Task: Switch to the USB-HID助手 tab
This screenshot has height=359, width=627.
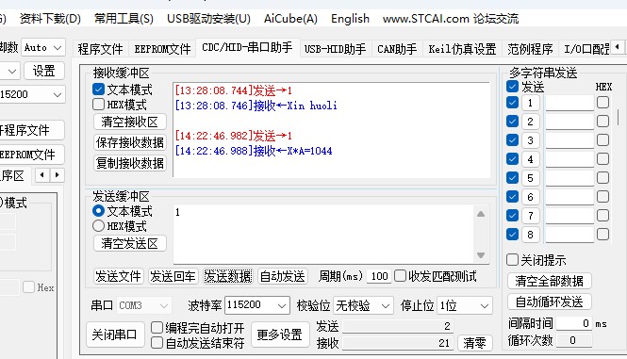Action: pyautogui.click(x=335, y=49)
